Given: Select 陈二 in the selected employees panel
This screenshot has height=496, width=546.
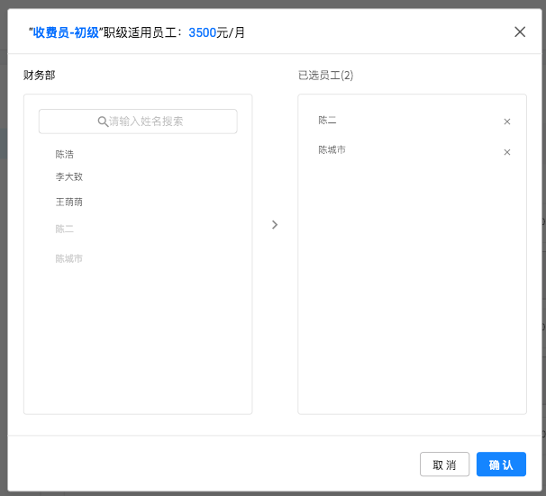Looking at the screenshot, I should 327,120.
